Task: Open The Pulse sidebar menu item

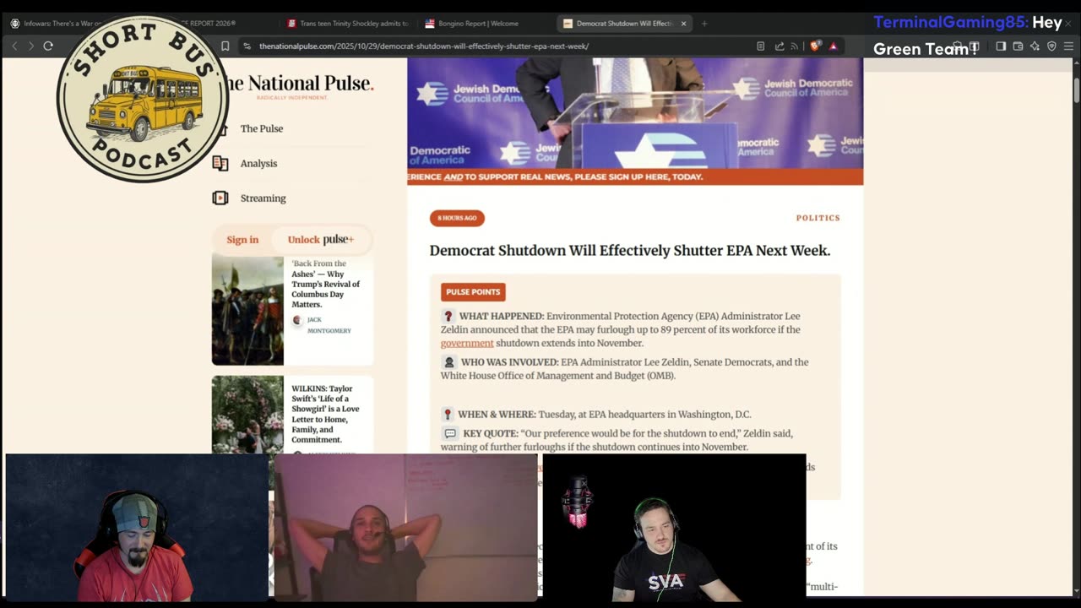Action: (261, 128)
